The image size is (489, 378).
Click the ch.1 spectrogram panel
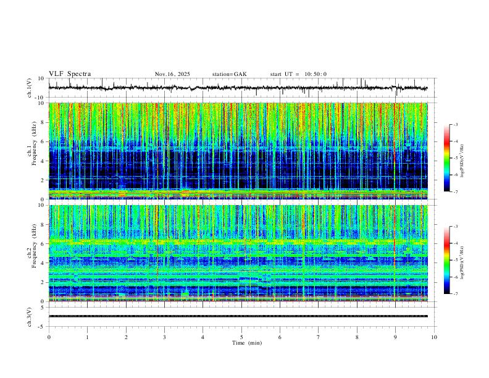click(238, 151)
